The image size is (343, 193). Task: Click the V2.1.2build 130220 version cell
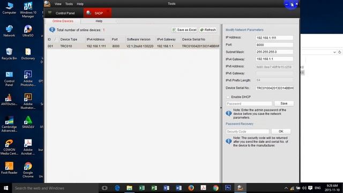click(x=140, y=46)
